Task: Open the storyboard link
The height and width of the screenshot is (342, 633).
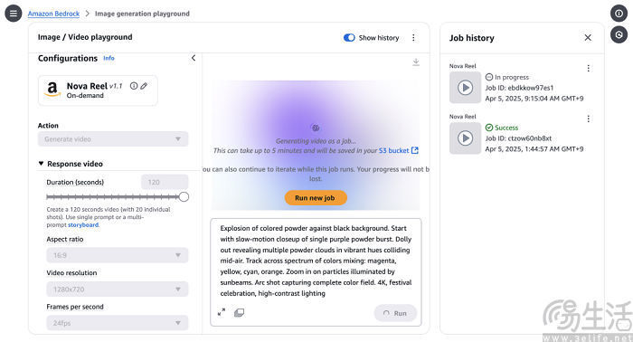Action: [83, 225]
